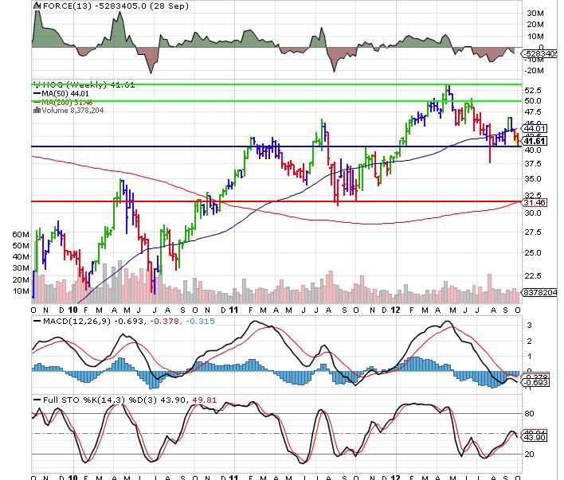Click the 80 level on stochastic axis

(x=530, y=414)
